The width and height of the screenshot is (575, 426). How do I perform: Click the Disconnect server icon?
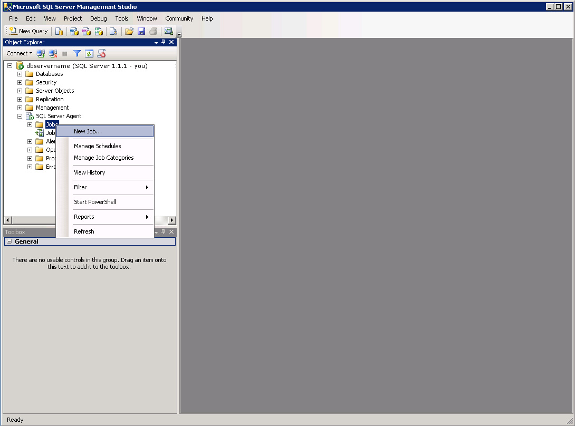53,54
